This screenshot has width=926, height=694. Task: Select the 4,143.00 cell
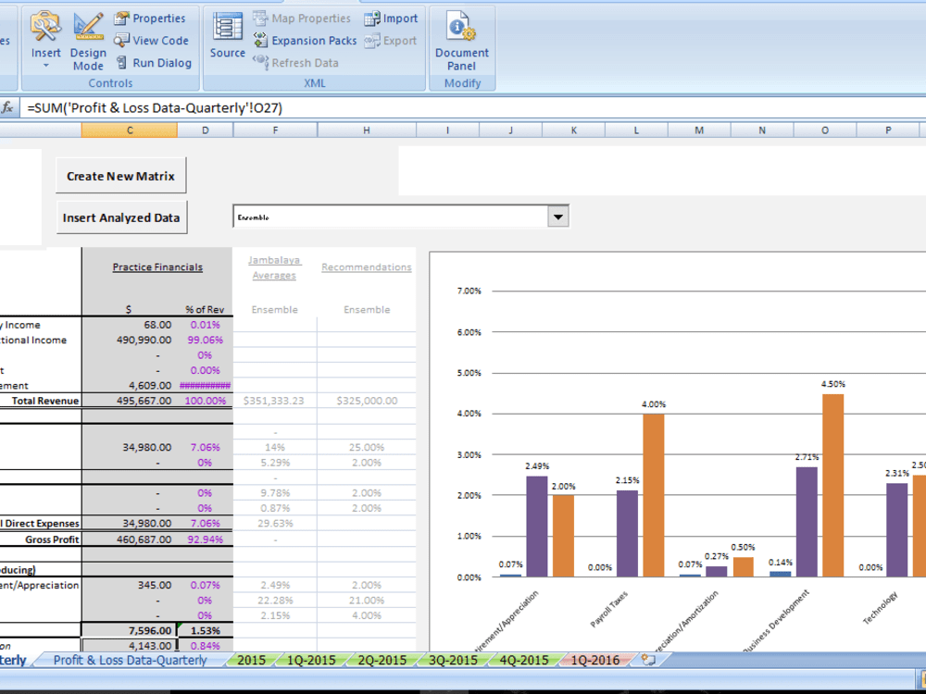[x=130, y=646]
